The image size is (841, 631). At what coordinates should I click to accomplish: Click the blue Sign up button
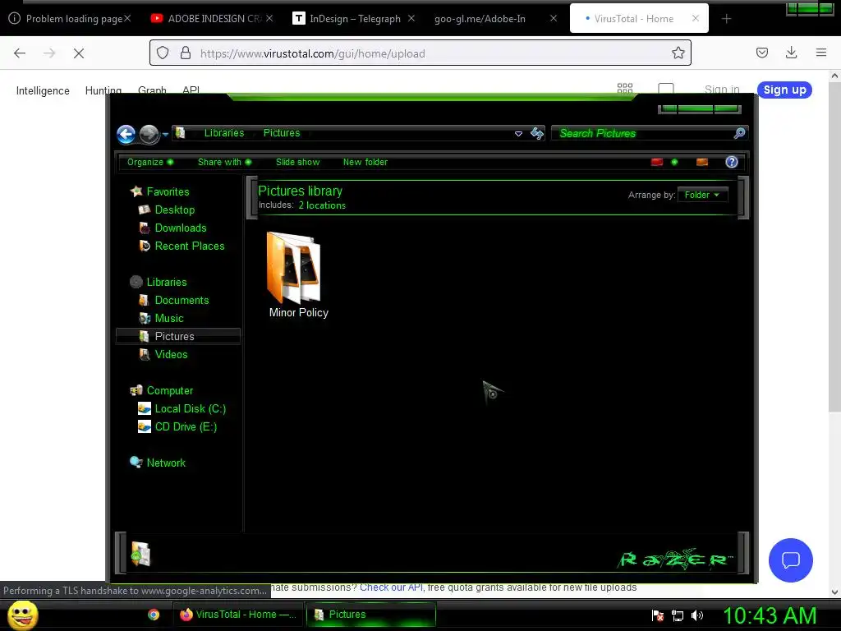[784, 90]
